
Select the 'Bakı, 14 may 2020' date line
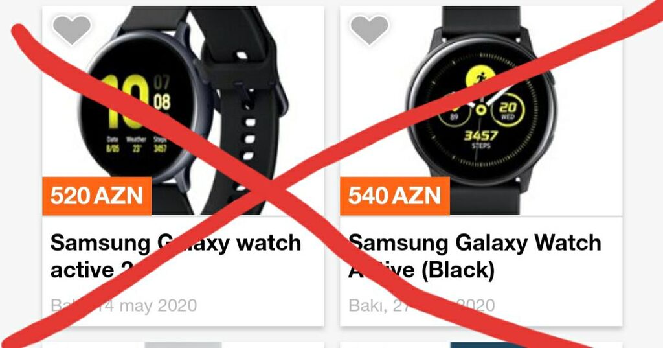point(124,305)
